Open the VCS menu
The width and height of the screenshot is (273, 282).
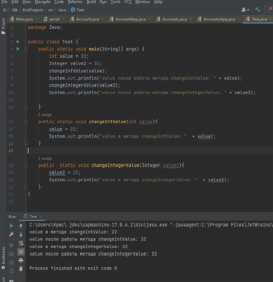tap(127, 2)
